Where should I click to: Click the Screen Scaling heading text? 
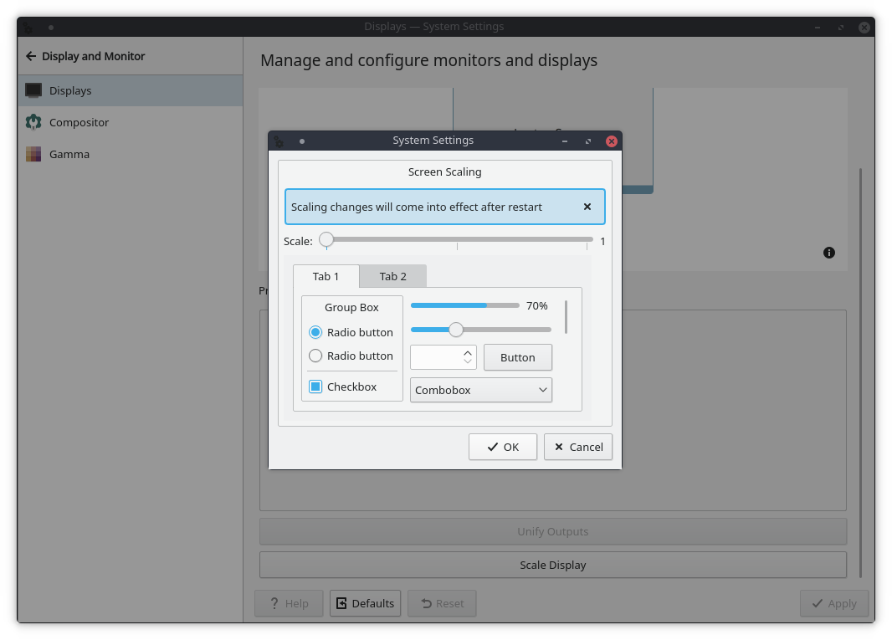click(x=445, y=172)
